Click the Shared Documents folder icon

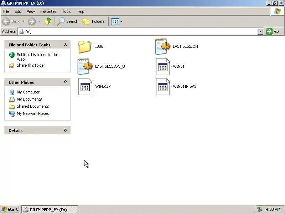(12, 106)
